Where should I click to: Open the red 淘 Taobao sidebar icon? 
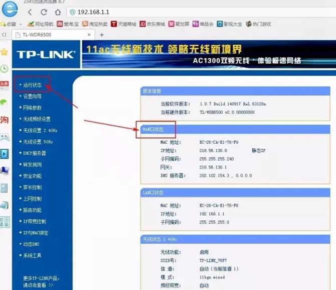pyautogui.click(x=5, y=120)
